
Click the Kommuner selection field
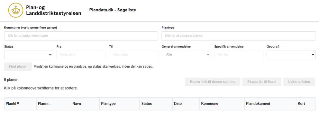pyautogui.click(x=81, y=36)
